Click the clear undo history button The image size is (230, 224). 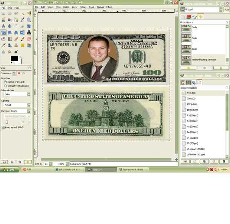pyautogui.click(x=221, y=68)
